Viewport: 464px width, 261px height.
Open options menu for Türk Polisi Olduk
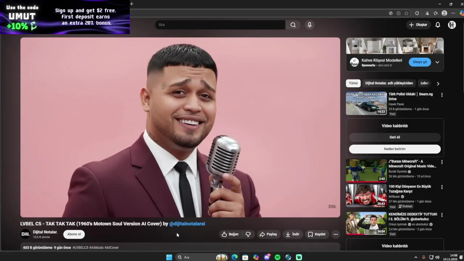(x=442, y=95)
